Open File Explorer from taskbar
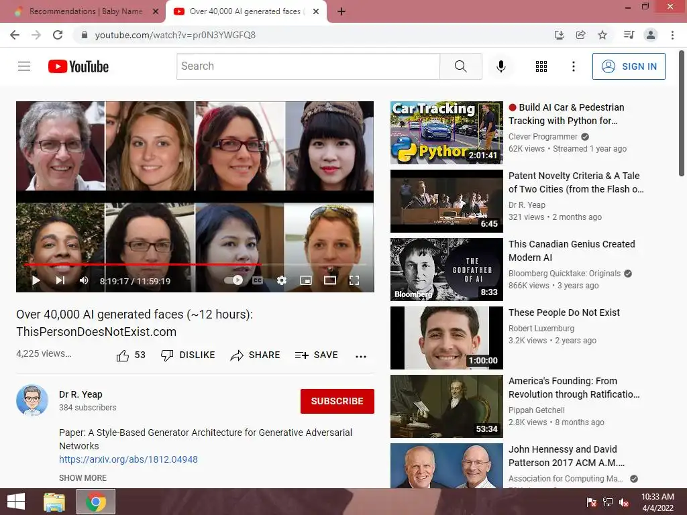Image resolution: width=687 pixels, height=515 pixels. point(54,502)
